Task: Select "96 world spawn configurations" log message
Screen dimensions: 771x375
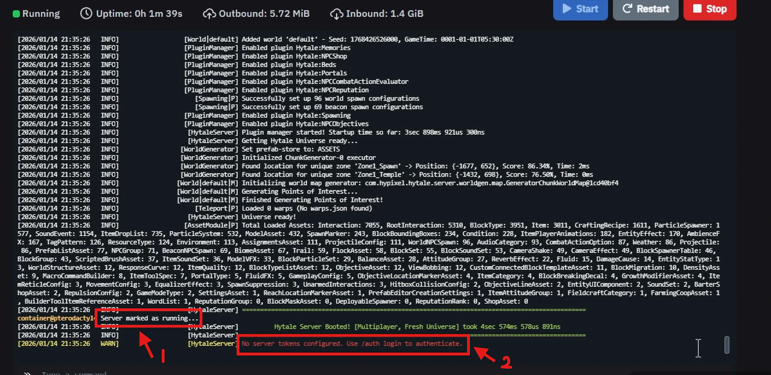Action: 330,99
